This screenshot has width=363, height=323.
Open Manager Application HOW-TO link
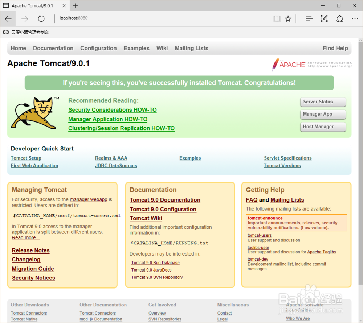click(108, 119)
